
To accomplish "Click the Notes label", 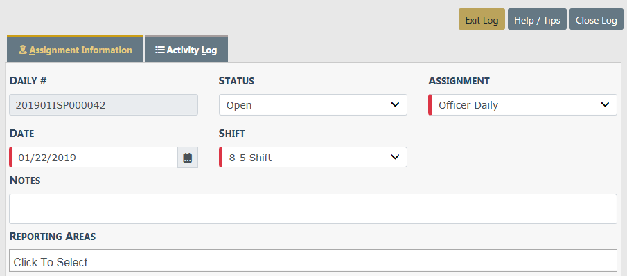I will click(25, 181).
